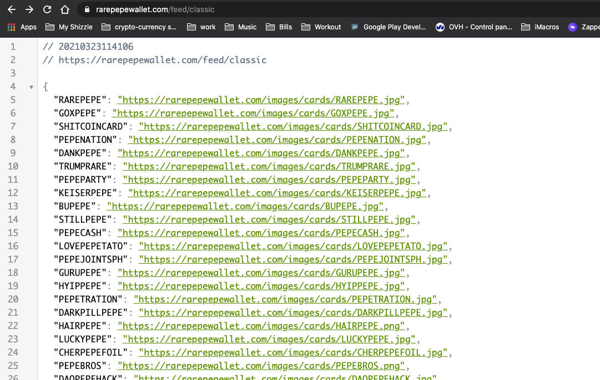Click the "// 20210323114106" timestamp comment
This screenshot has height=380, width=600.
tap(88, 47)
